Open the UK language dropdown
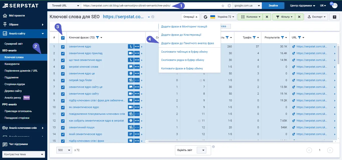The width and height of the screenshot is (342, 160). [x=323, y=5]
